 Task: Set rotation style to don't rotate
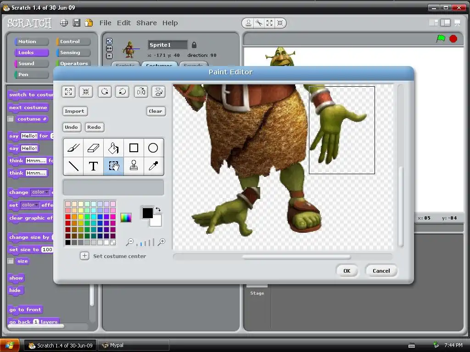109,55
